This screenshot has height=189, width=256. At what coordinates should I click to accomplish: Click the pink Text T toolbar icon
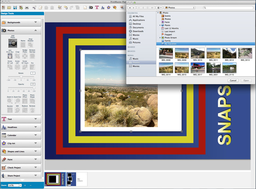click(x=97, y=8)
